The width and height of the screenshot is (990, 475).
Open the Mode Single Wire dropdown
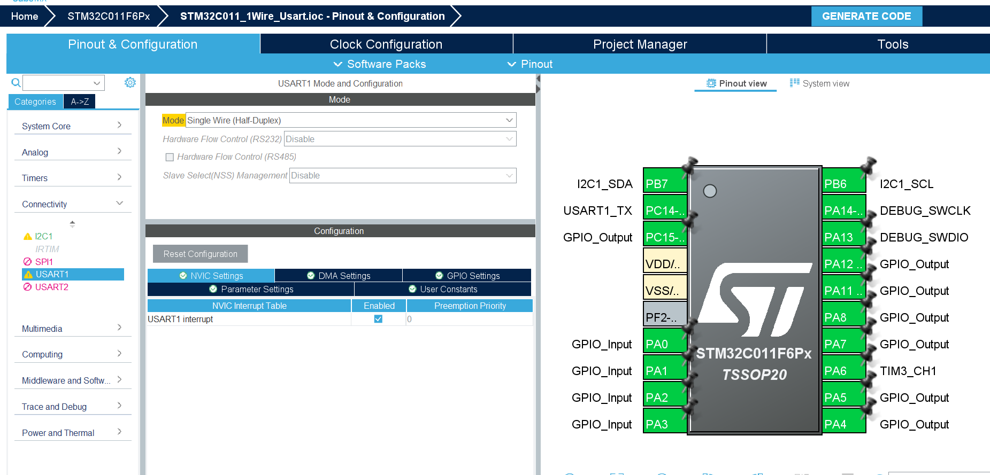click(x=350, y=120)
